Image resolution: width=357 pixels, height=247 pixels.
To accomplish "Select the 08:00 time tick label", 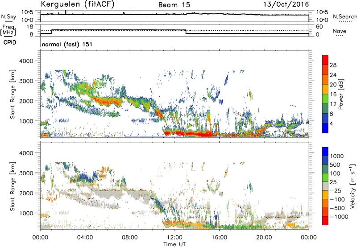I will [x=130, y=238].
